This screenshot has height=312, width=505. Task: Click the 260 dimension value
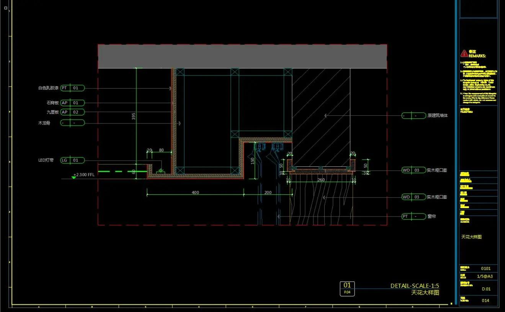[x=321, y=180]
